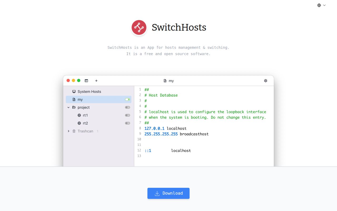Image resolution: width=337 pixels, height=211 pixels.
Task: Click the SwitchHosts red logo icon
Action: click(139, 27)
